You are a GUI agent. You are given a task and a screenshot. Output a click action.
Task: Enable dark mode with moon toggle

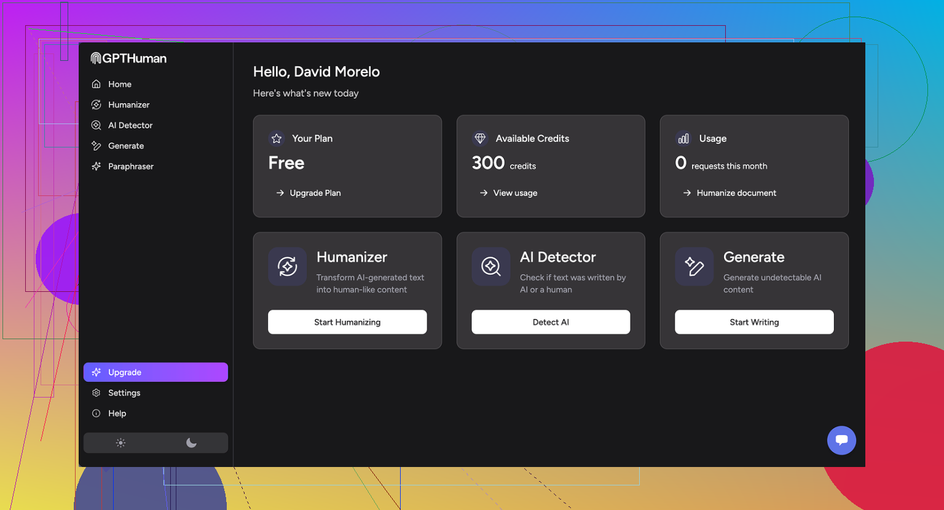(191, 443)
